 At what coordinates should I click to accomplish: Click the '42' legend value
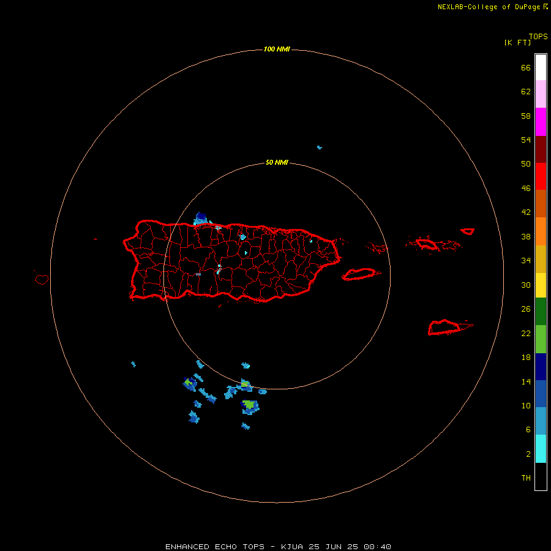(526, 212)
